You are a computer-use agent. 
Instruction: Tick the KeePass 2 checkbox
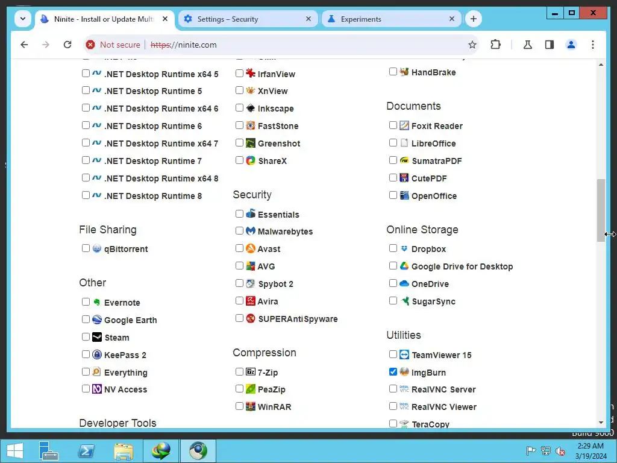[x=86, y=354]
